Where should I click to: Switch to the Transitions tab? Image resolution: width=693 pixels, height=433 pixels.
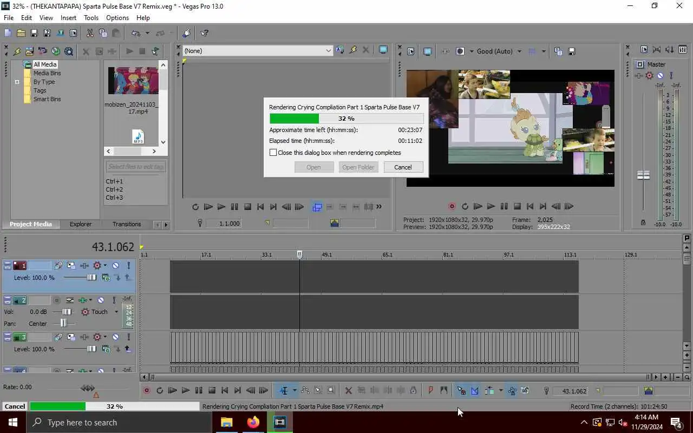pyautogui.click(x=127, y=224)
